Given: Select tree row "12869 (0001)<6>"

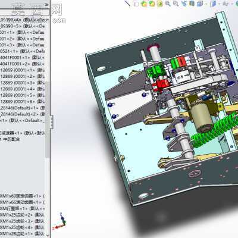Looking at the screenshot, I should coord(22,102).
